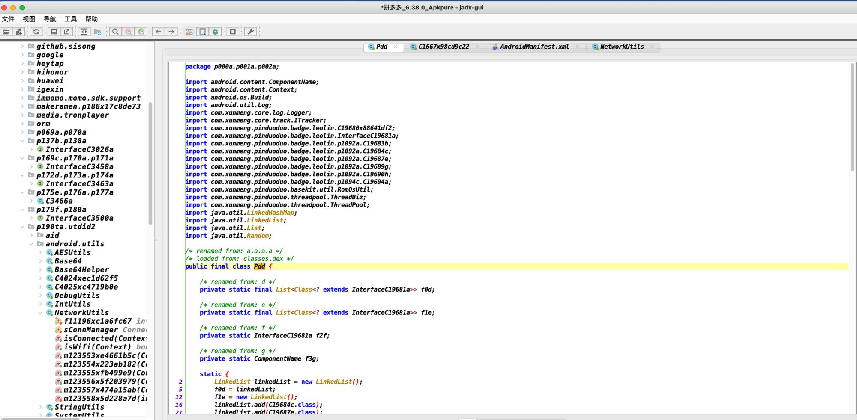Click the Random import link
857x420 pixels.
[258, 236]
